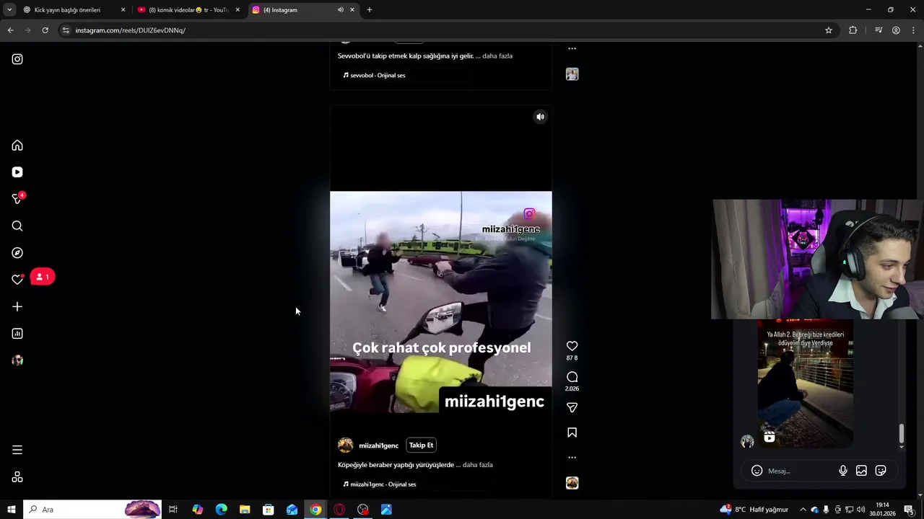Open the sticker picker in message box

tap(881, 471)
